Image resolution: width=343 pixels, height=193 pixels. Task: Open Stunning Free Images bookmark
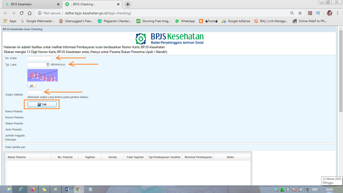point(153,21)
